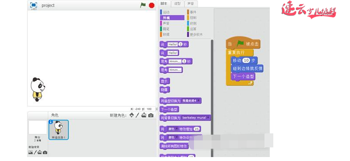Viewport: 350px width, 161px height.
Task: Take backdrop photo with camera icon
Action: click(45, 153)
